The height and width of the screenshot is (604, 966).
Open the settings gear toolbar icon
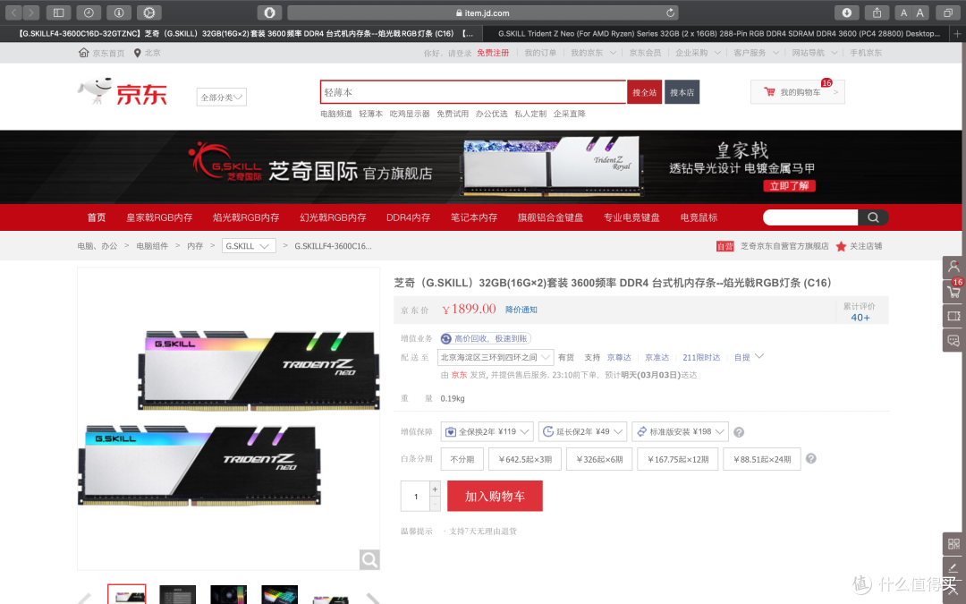149,13
